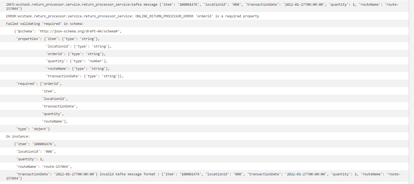Click the 'routeName': 'route-157044', instance line
The image size is (414, 184).
(205, 166)
